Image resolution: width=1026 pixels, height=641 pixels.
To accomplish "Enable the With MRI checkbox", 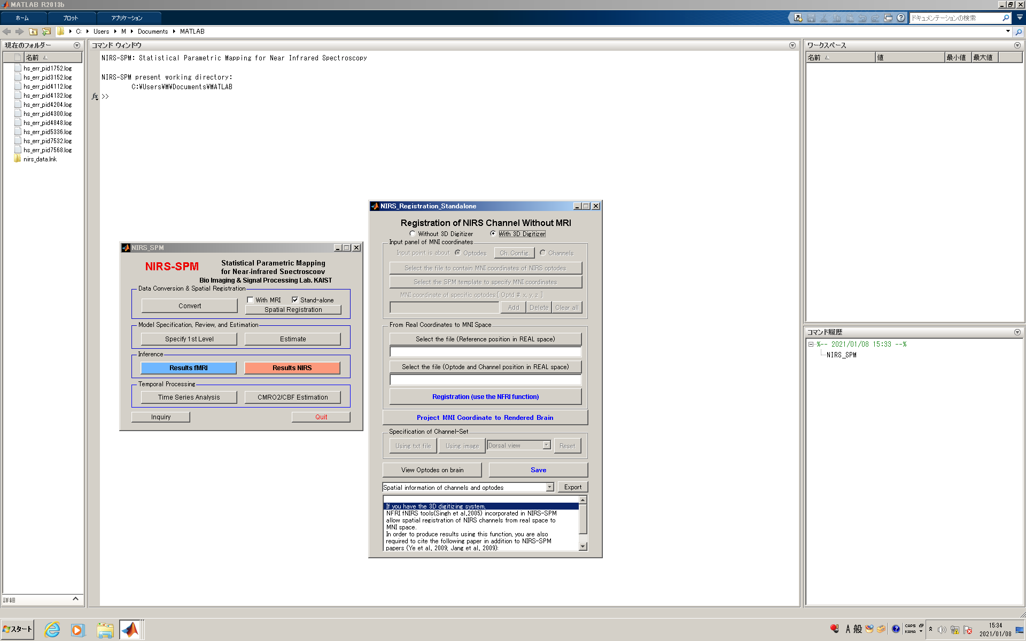I will click(251, 300).
